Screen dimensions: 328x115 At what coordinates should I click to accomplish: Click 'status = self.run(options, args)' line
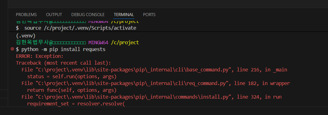pyautogui.click(x=72, y=77)
